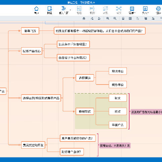This screenshot has height=162, width=162.
Task: Select the '娱乐本位' subtopic
Action: 118,85
